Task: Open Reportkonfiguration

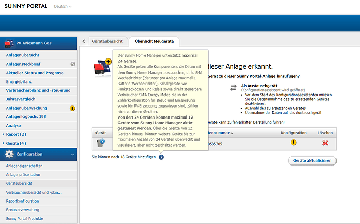Action: (x=22, y=201)
